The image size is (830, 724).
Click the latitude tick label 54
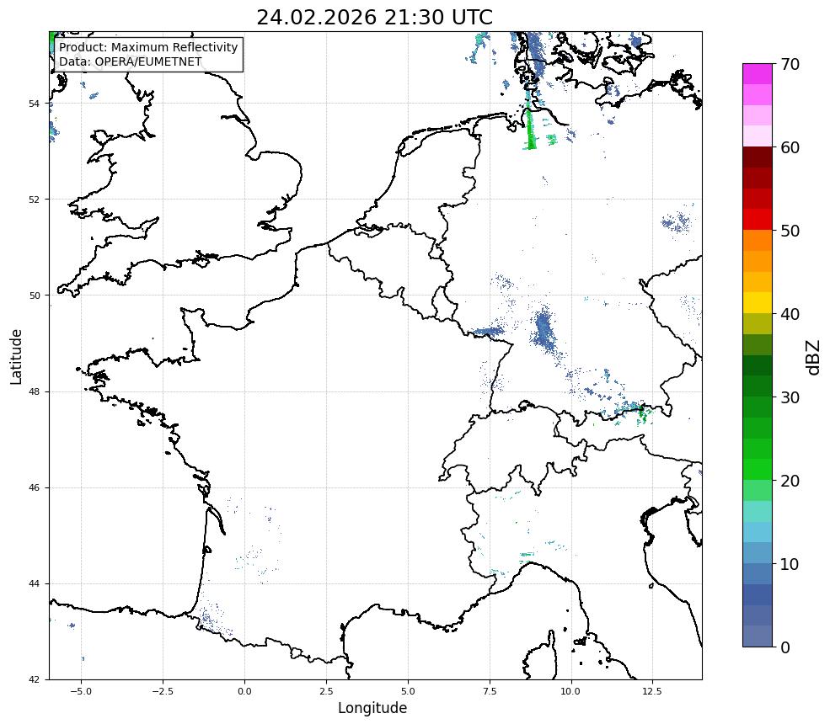point(34,104)
